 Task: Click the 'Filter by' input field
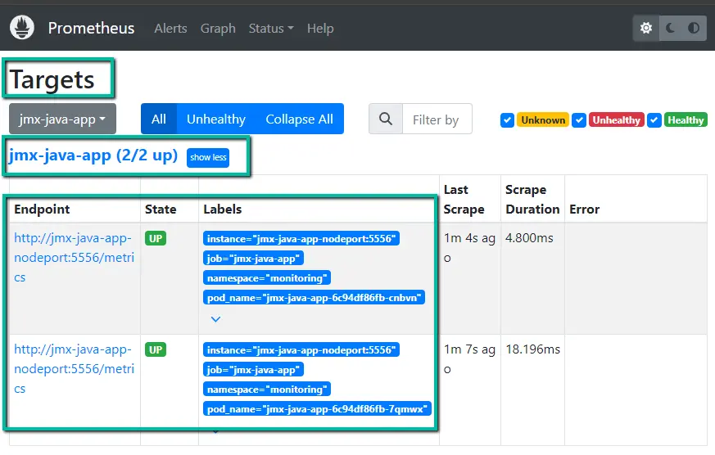(x=437, y=119)
